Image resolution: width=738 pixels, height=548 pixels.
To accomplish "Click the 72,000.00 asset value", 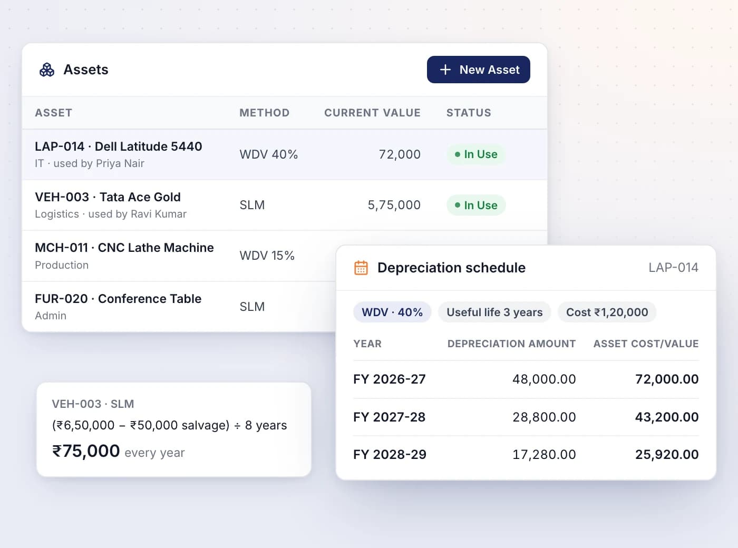I will pyautogui.click(x=667, y=379).
